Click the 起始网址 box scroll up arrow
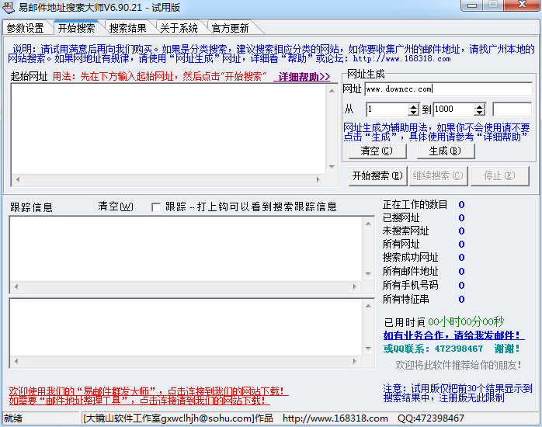 click(x=332, y=91)
